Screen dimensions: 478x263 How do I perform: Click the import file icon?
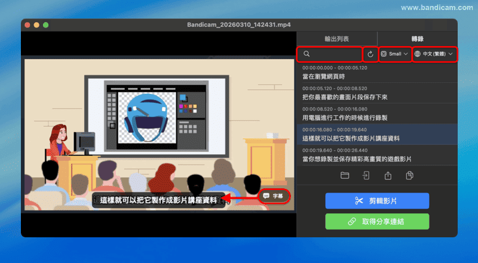pos(366,175)
